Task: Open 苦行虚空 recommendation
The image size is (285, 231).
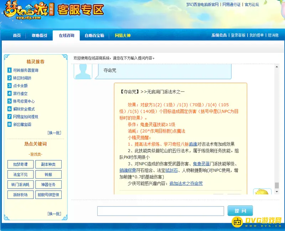Action: [x=20, y=93]
